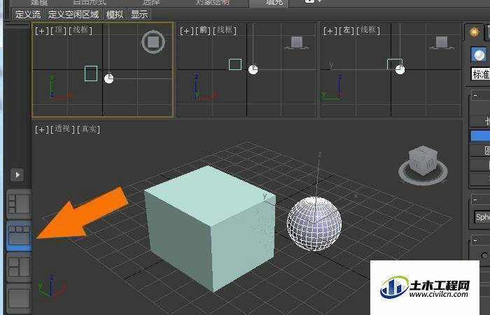Open the 模拟 ribbon panel
This screenshot has width=490, height=315.
(115, 15)
